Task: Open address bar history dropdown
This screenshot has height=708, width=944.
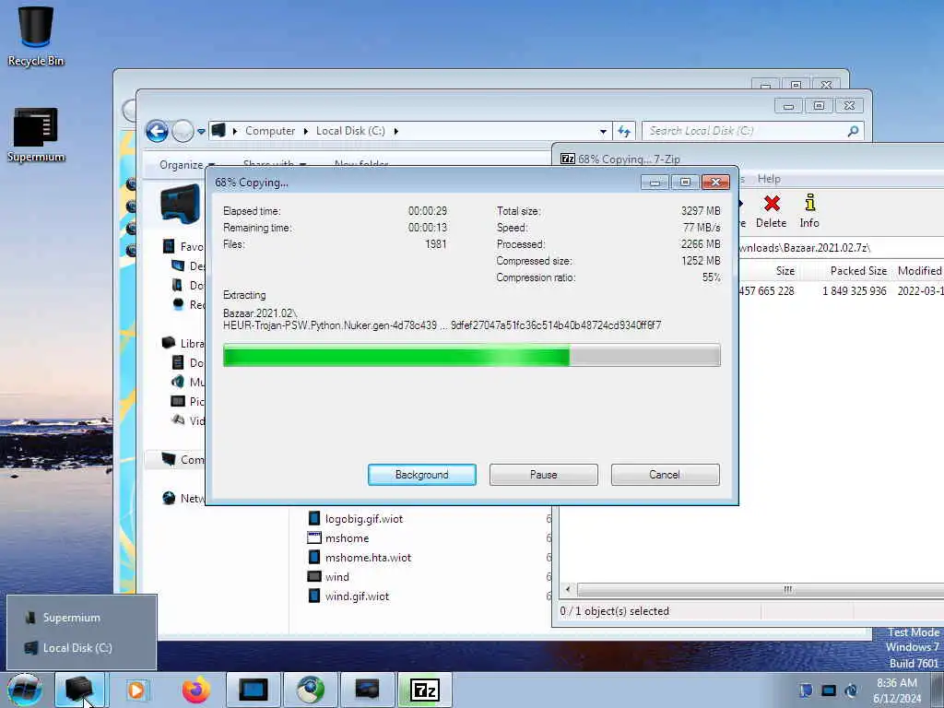Action: [603, 131]
